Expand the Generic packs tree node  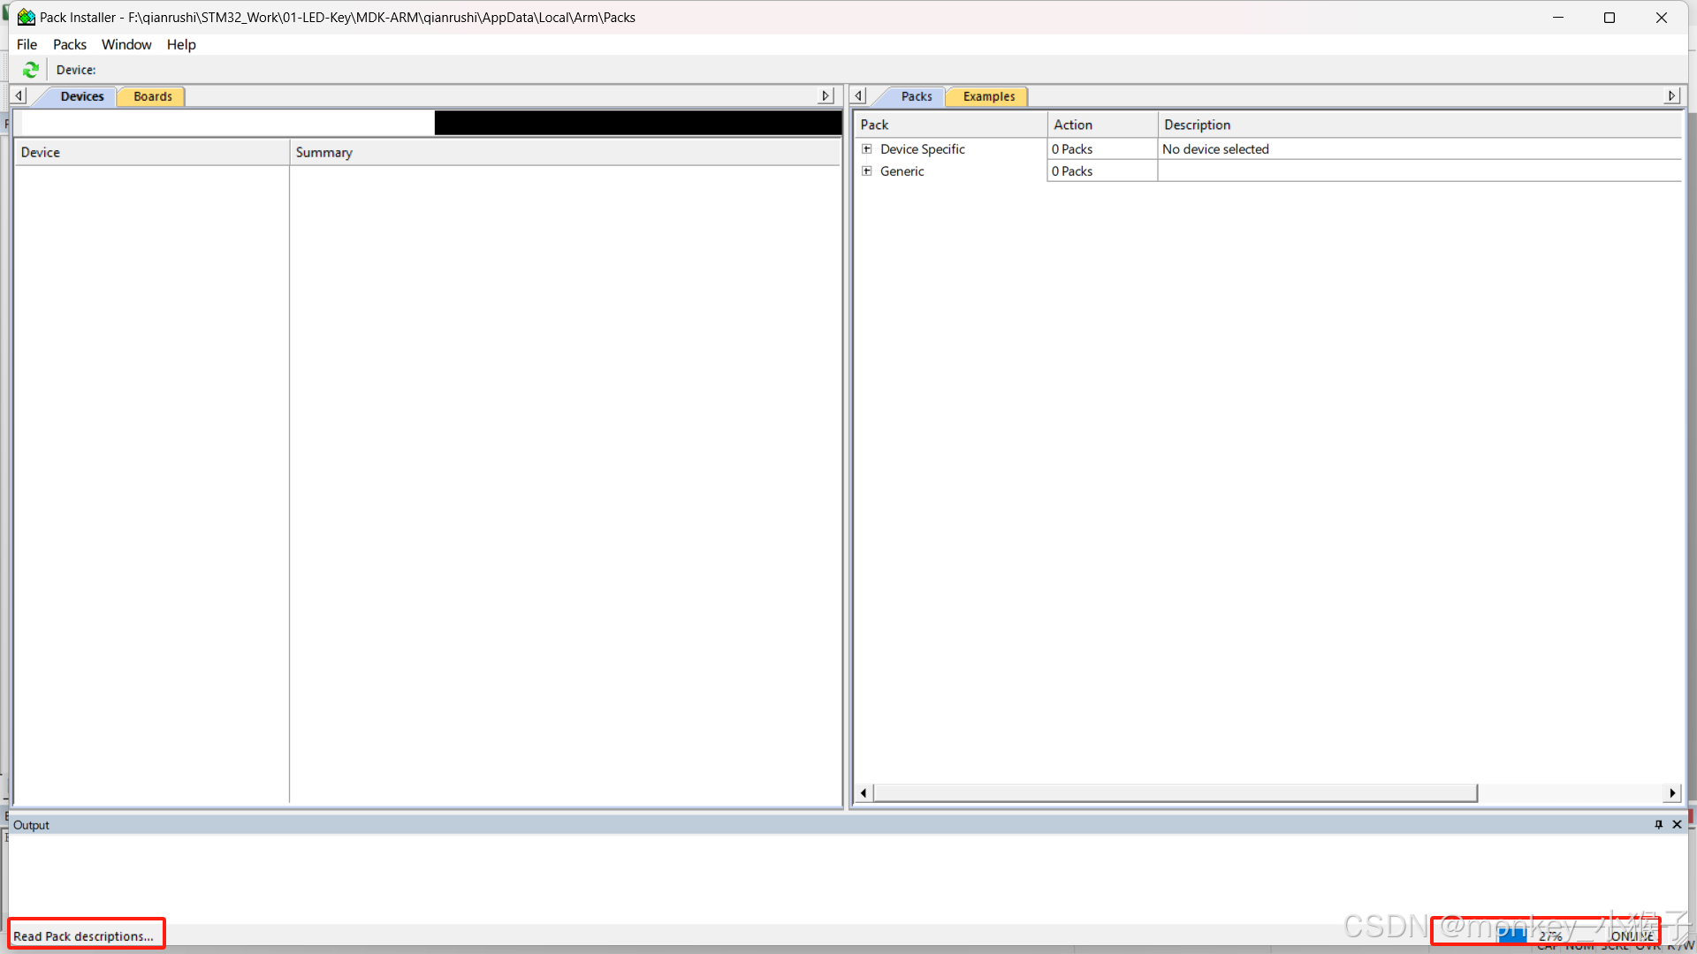[x=867, y=171]
